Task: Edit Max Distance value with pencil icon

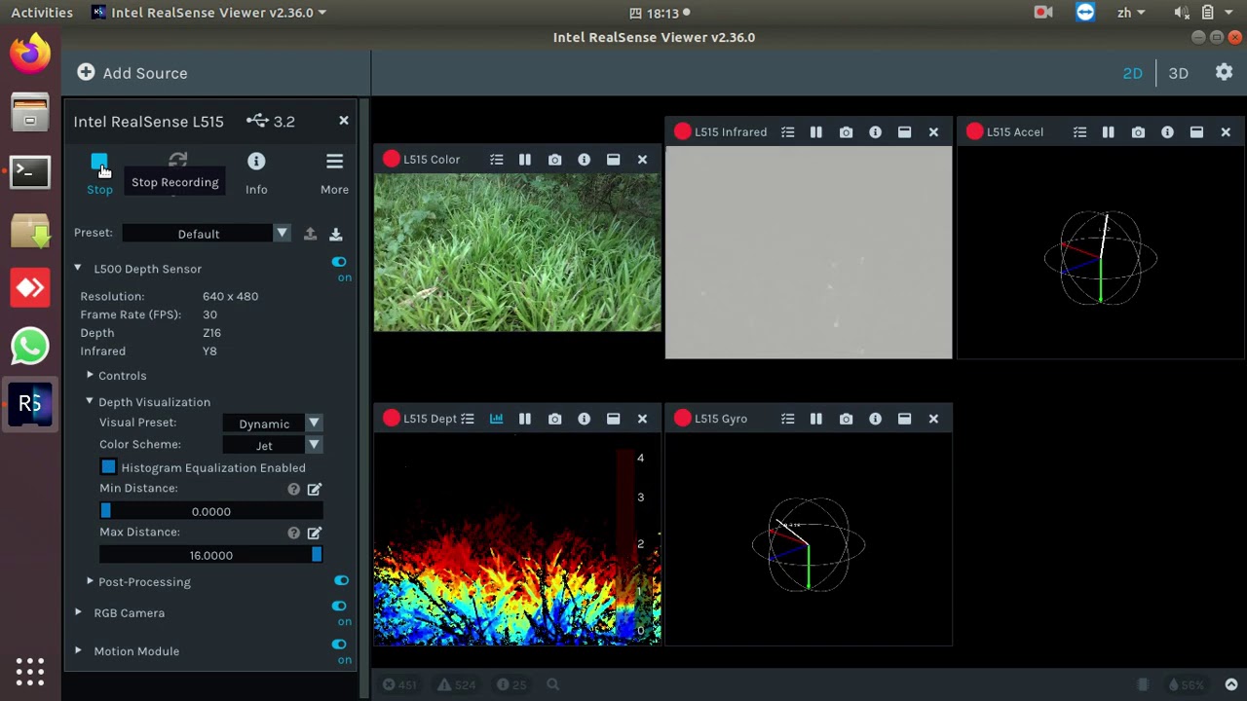Action: tap(315, 533)
